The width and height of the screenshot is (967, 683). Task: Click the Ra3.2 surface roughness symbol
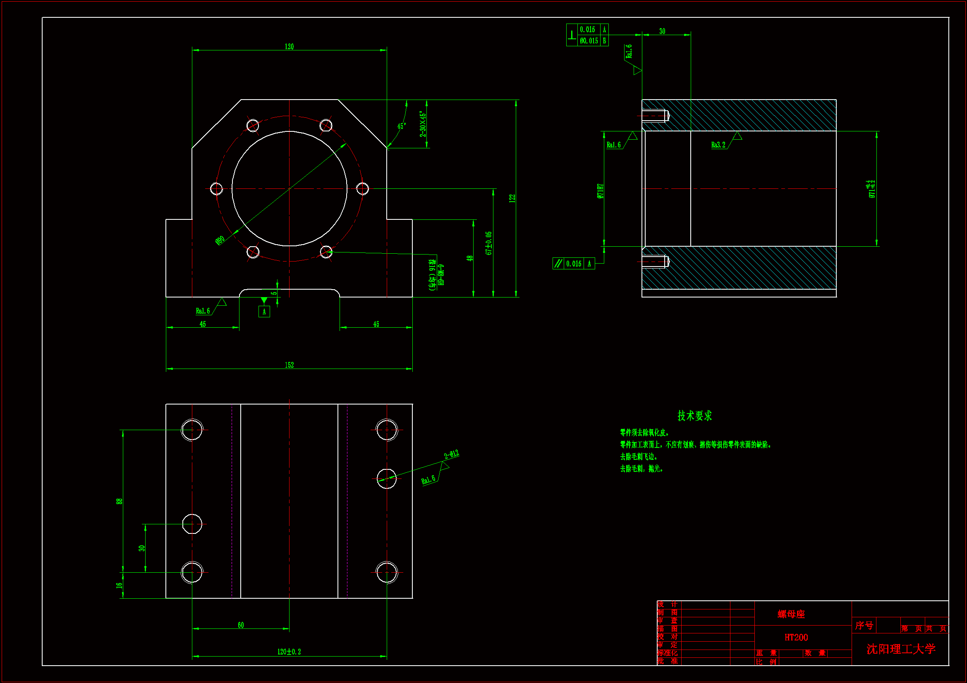pyautogui.click(x=718, y=145)
